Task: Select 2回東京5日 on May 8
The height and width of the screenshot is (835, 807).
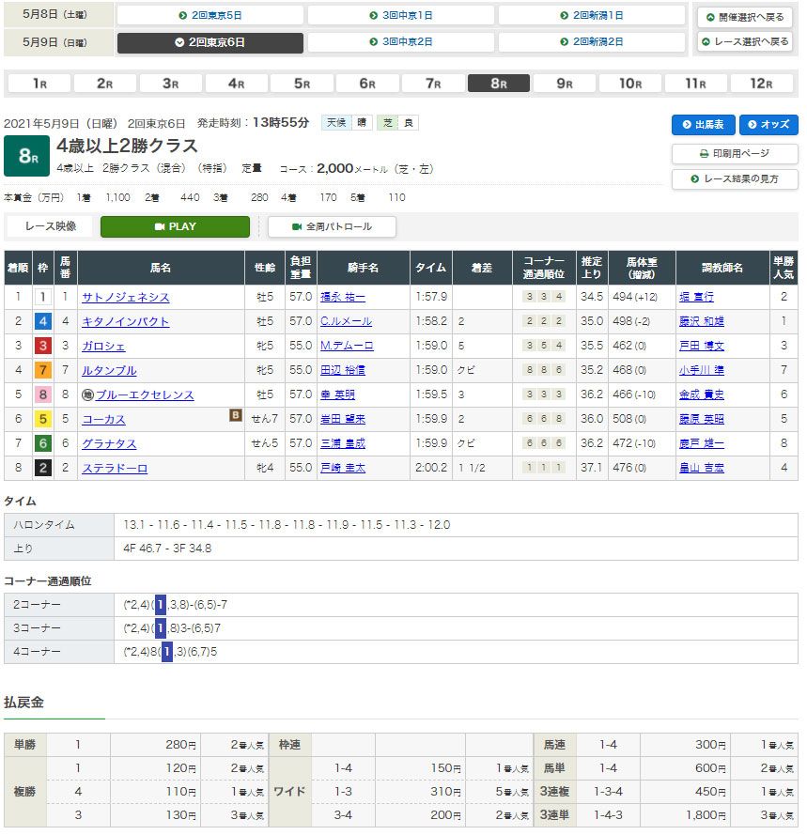Action: coord(210,16)
